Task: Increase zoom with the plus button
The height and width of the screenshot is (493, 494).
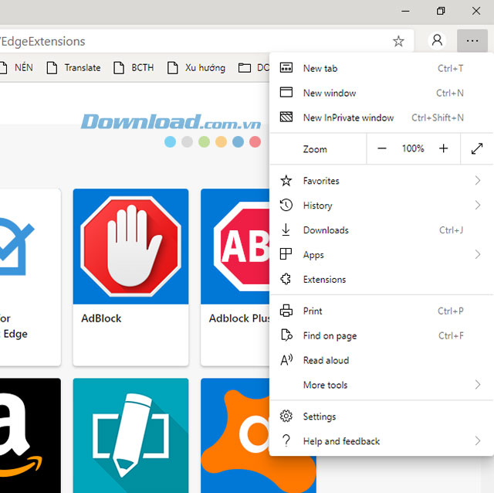Action: [x=443, y=148]
